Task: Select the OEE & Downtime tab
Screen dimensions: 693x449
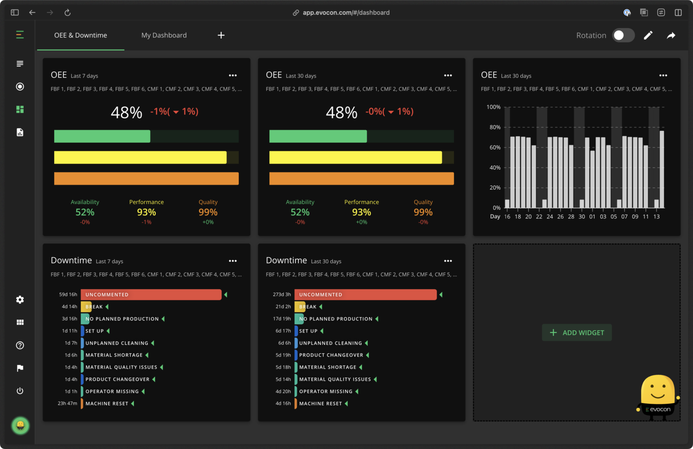Action: [80, 35]
